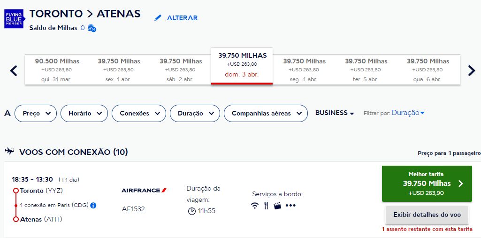Click the Flying Blue Member logo
The image size is (481, 238).
15,19
